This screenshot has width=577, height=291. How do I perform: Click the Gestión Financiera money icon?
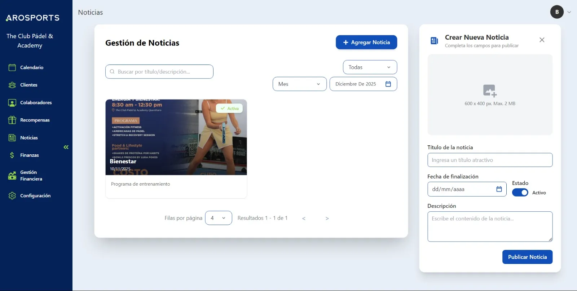(12, 176)
